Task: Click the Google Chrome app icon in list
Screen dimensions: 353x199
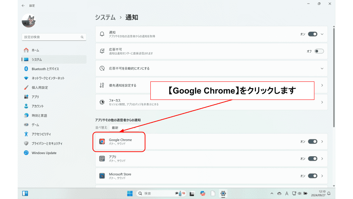Action: (x=102, y=142)
